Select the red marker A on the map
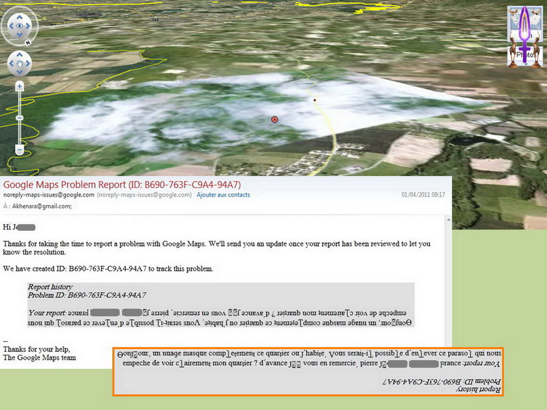This screenshot has height=410, width=547. click(x=275, y=119)
